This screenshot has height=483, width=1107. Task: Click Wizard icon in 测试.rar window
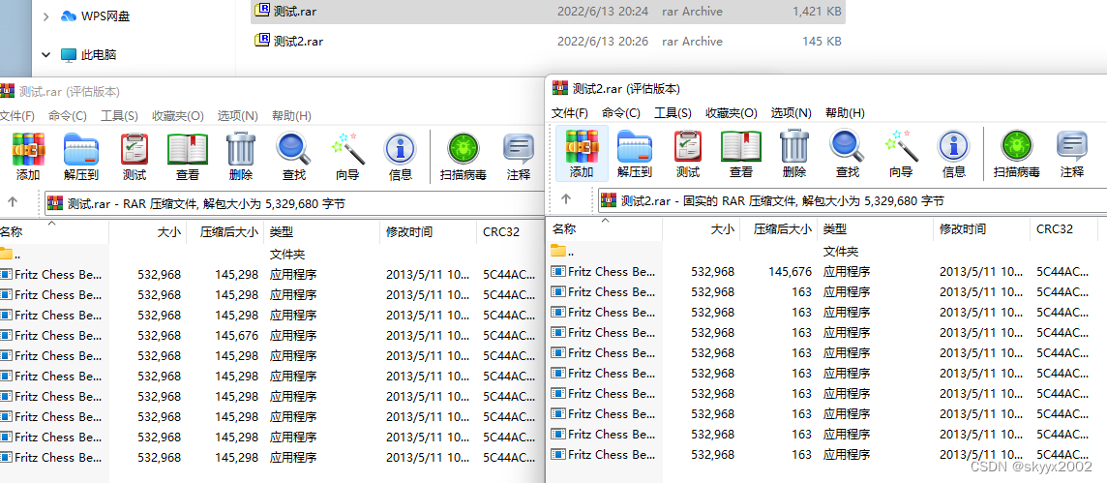pos(347,157)
